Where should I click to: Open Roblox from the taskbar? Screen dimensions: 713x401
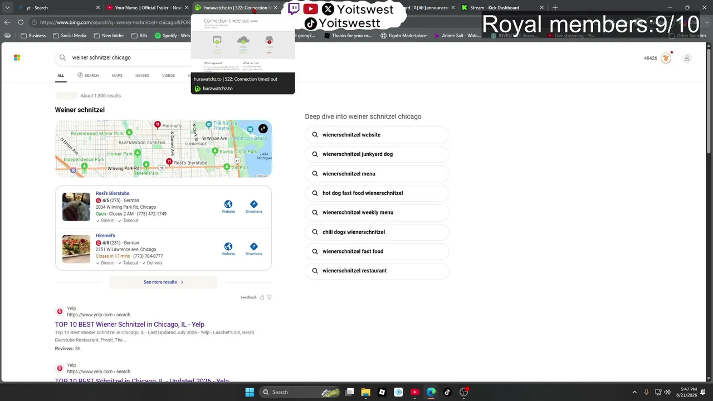[x=382, y=392]
